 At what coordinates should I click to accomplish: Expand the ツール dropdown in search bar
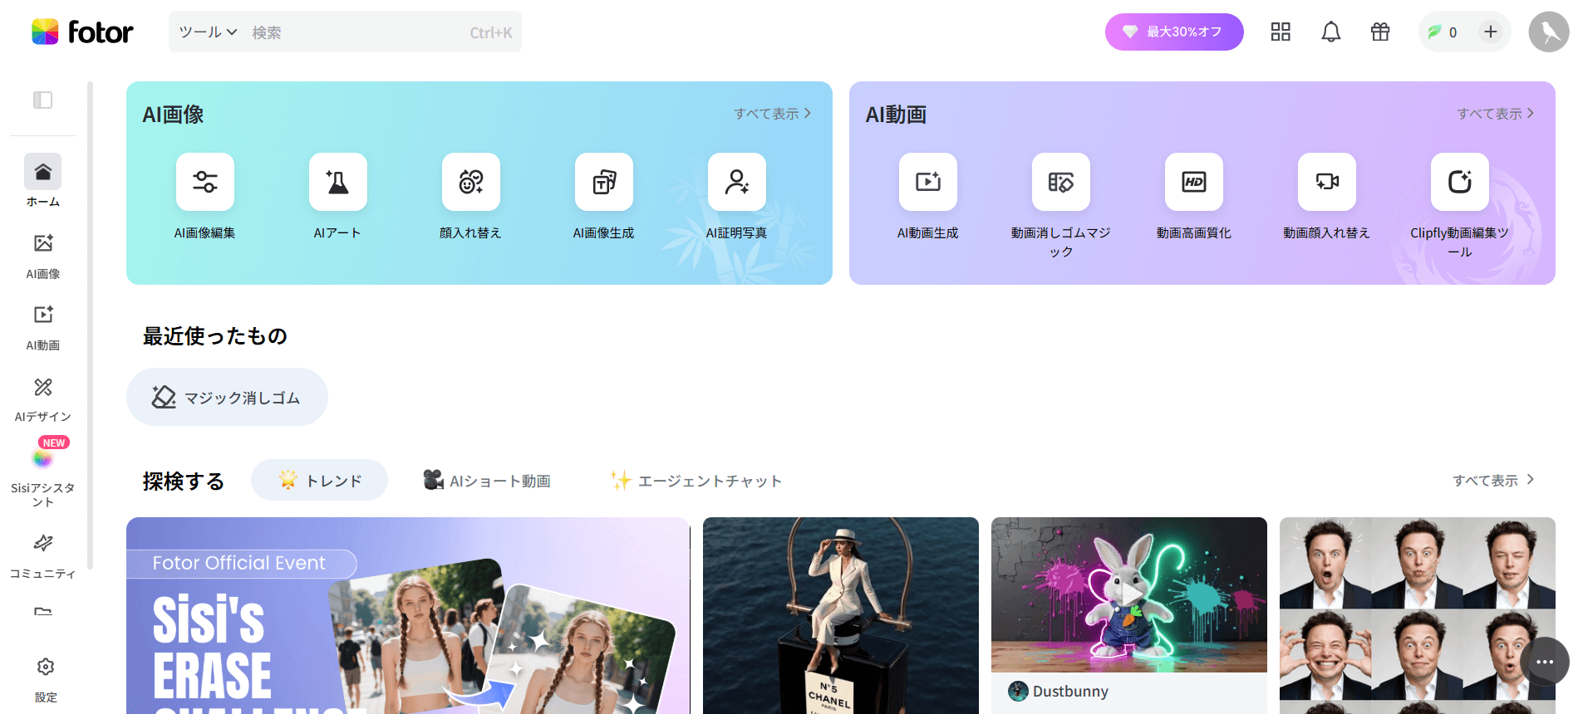pyautogui.click(x=208, y=32)
